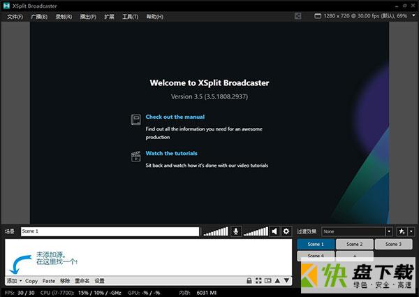Screen dimensions: 419x297
Task: Add a new scene with plus button
Action: point(354,256)
